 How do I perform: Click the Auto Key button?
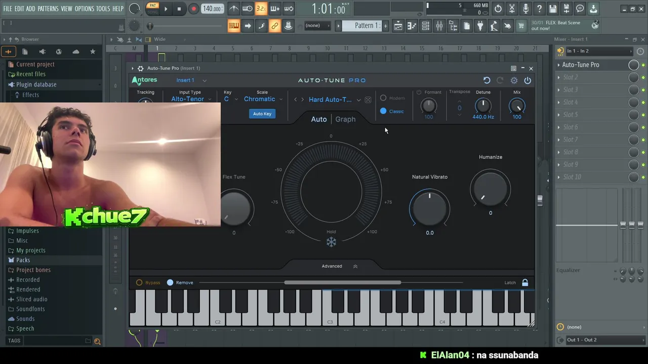(262, 114)
